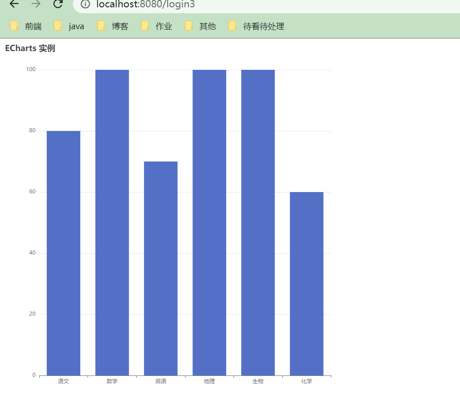Open the 其他 bookmark folder

click(201, 26)
